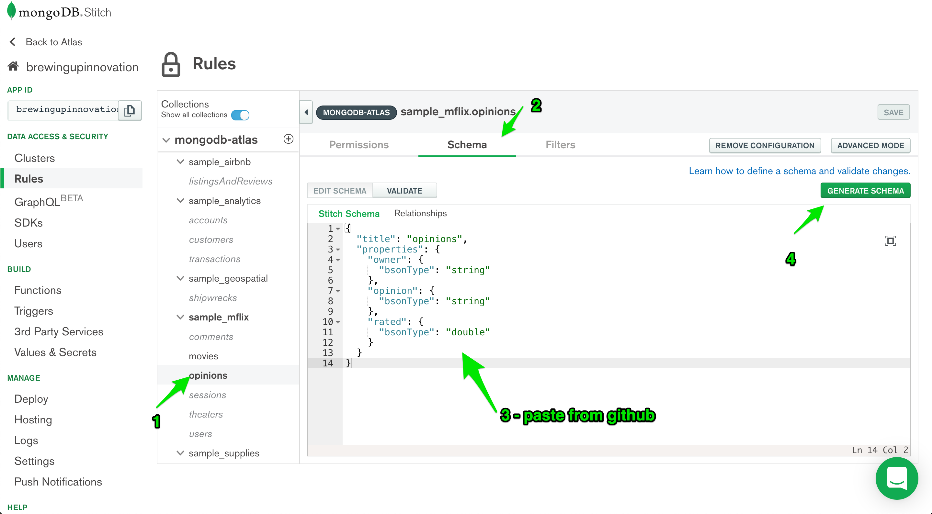Collapse the sample_supplies database
The height and width of the screenshot is (514, 932).
[x=180, y=453]
